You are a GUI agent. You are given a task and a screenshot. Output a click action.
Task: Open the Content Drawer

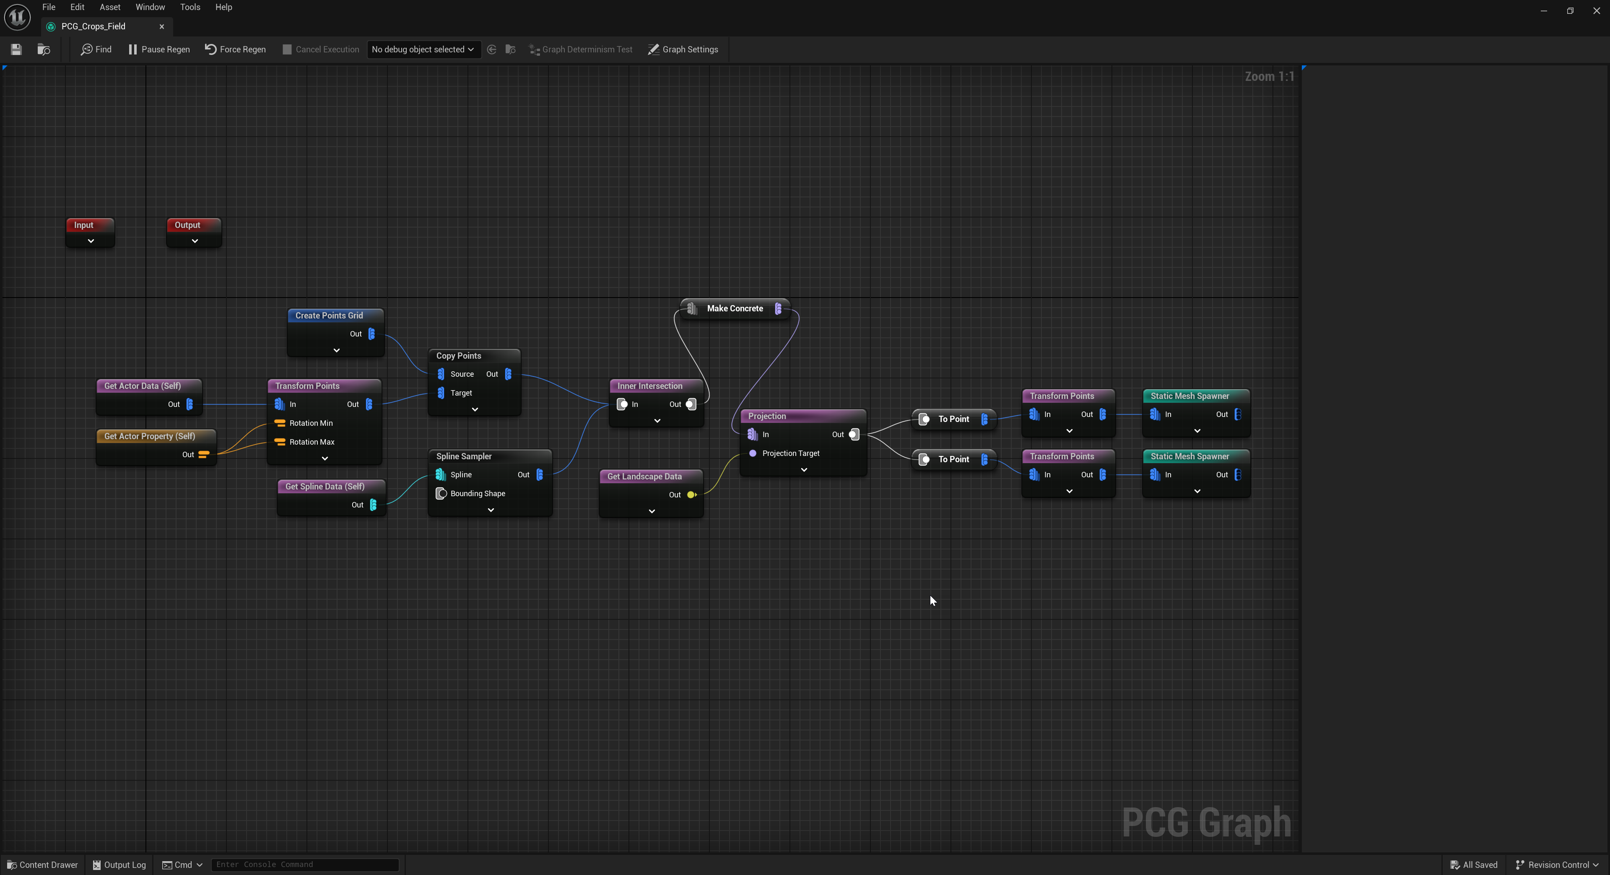[42, 865]
